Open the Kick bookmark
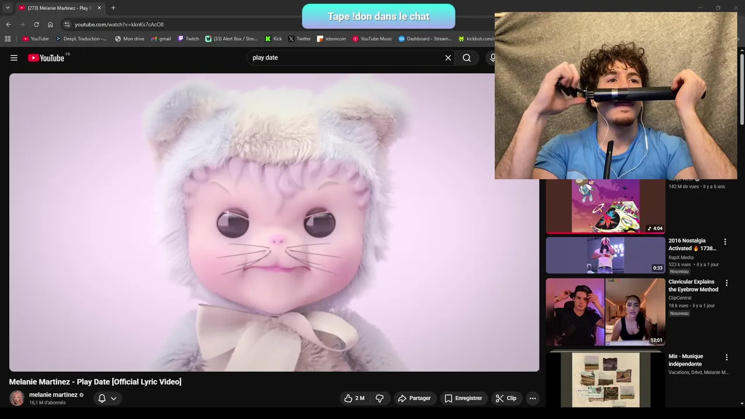Image resolution: width=745 pixels, height=419 pixels. (x=273, y=39)
